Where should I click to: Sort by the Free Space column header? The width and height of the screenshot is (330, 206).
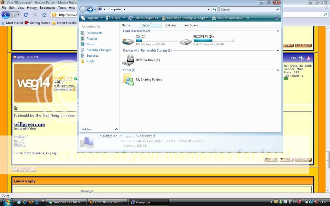(x=191, y=25)
